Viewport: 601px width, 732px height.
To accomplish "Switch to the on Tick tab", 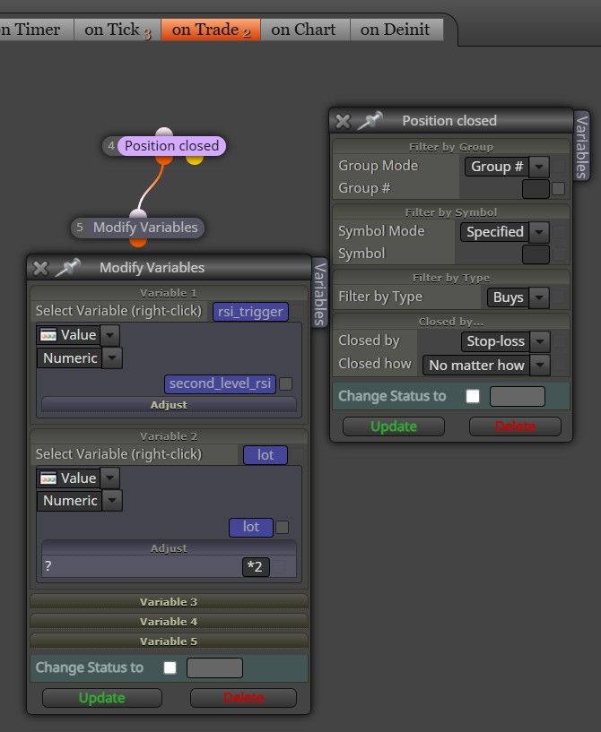I will pyautogui.click(x=118, y=30).
